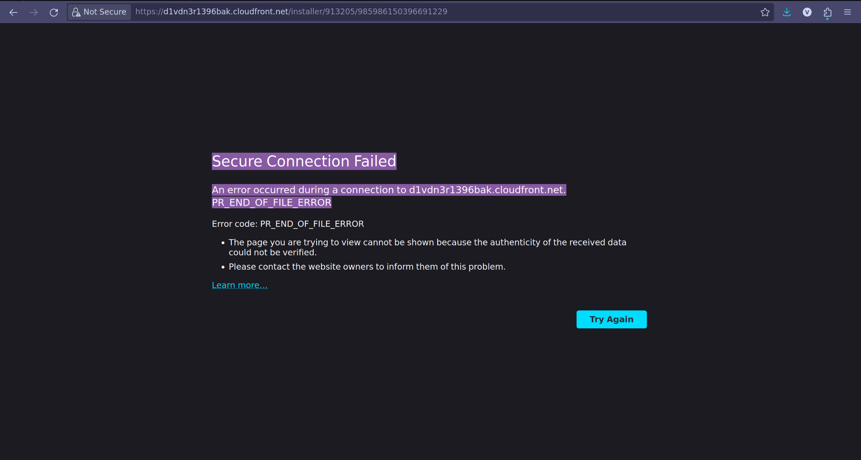The width and height of the screenshot is (861, 460).
Task: Click the PR_END_OF_FILE_ERROR highlighted text
Action: pos(271,202)
